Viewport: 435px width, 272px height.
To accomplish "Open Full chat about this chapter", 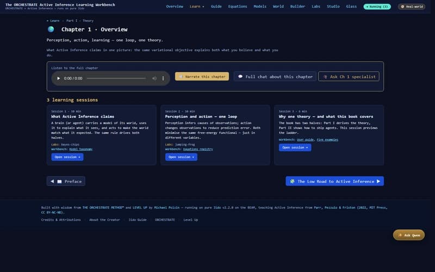I will (x=275, y=77).
